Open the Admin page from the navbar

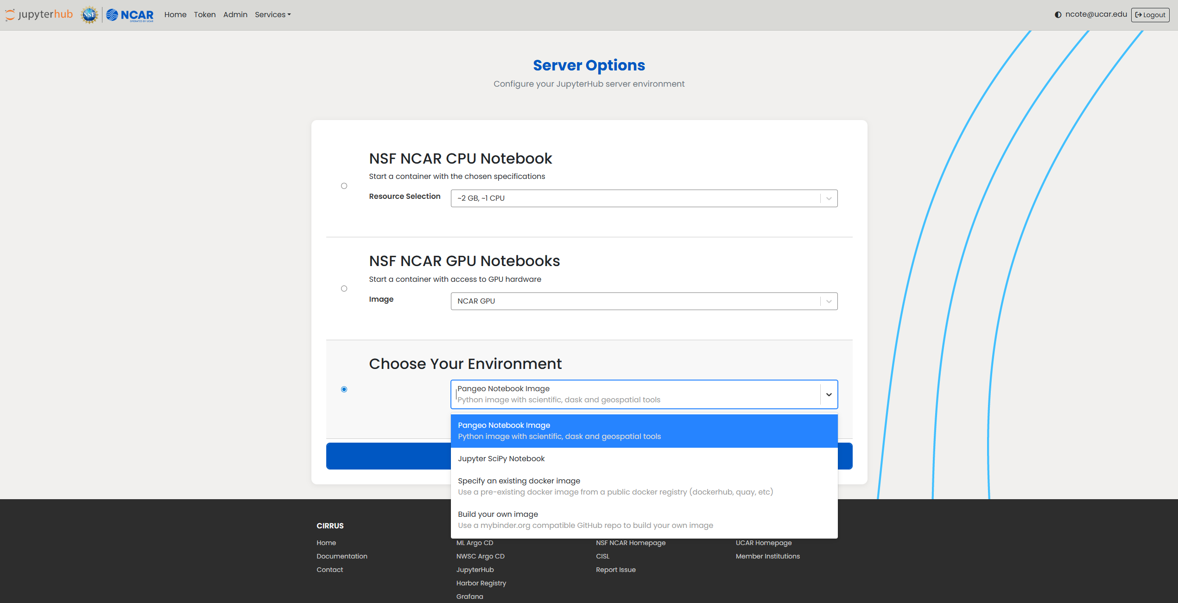235,14
